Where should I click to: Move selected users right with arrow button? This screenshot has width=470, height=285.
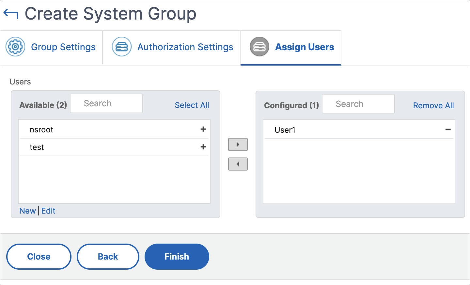coord(238,144)
